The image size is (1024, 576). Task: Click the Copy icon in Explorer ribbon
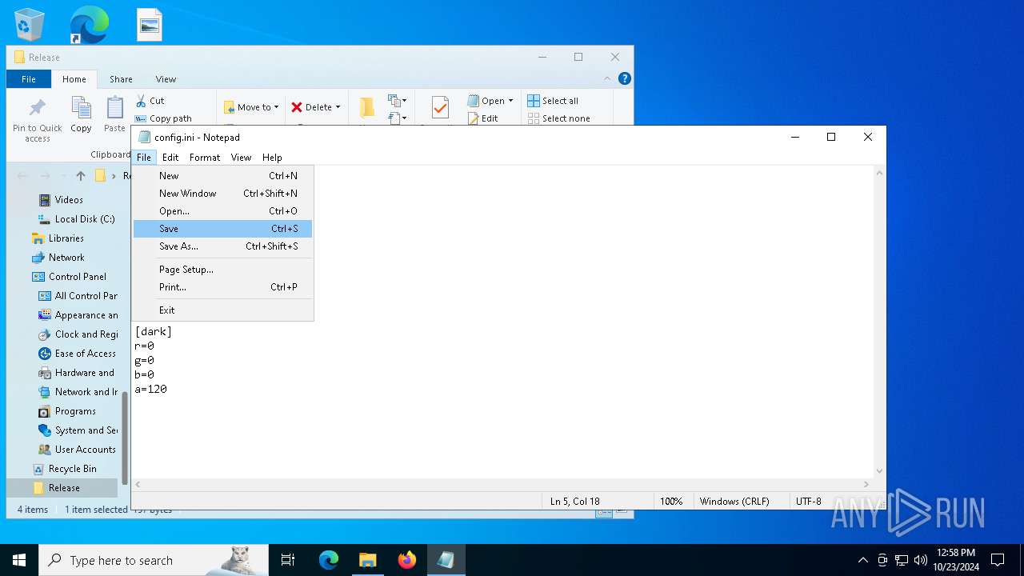(81, 114)
